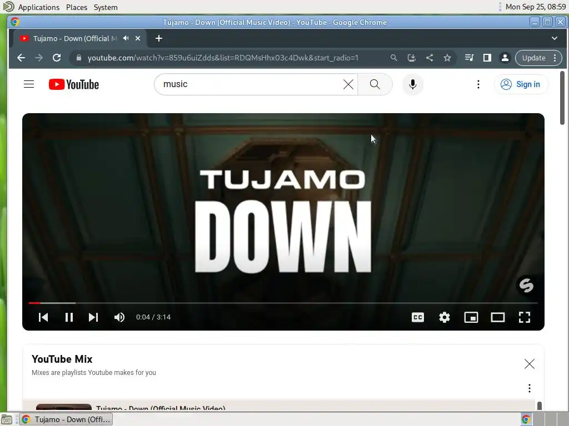Mute the tab via speaker icon
The image size is (569, 426).
coord(126,38)
